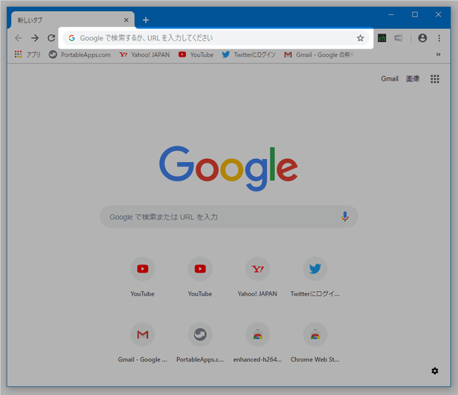Open the profile avatar button

coord(422,38)
